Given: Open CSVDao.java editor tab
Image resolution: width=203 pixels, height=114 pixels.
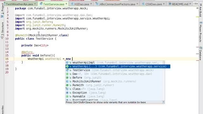Looking at the screenshot, I should tap(154, 4).
